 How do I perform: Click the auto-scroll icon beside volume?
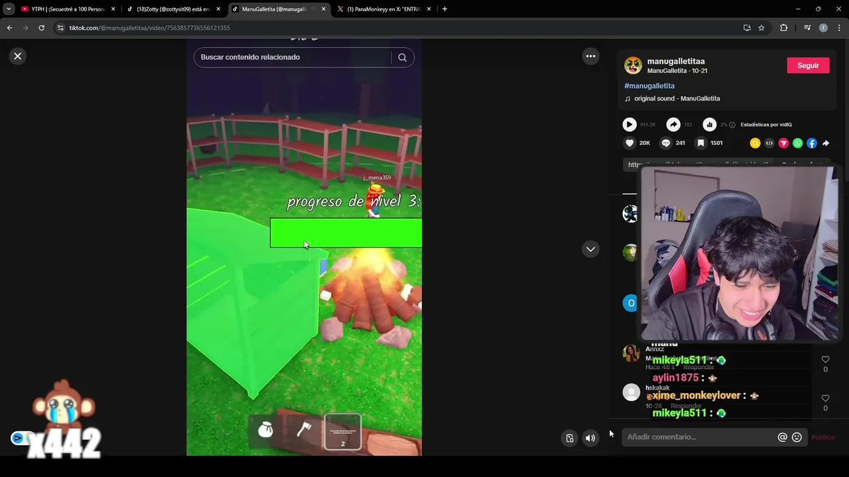(570, 438)
